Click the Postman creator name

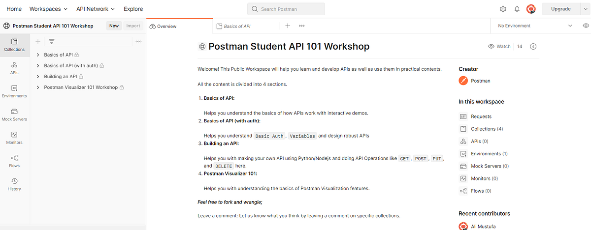click(x=481, y=81)
